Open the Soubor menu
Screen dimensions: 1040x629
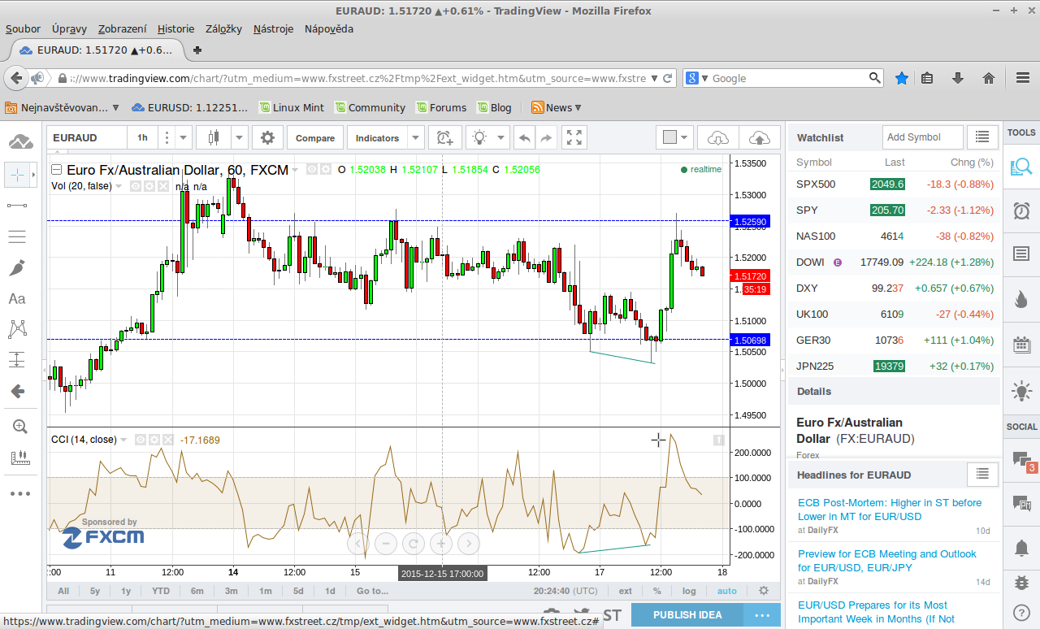(x=23, y=28)
